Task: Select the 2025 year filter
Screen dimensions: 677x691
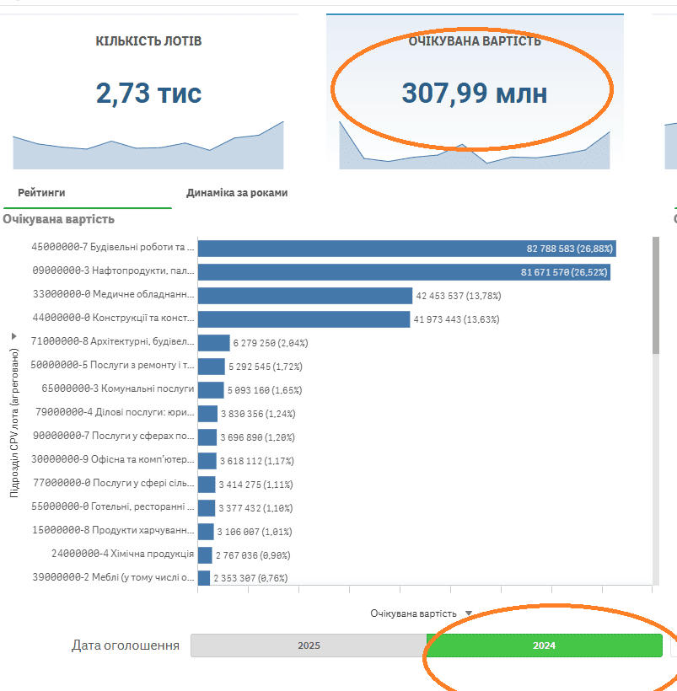Action: (x=308, y=645)
